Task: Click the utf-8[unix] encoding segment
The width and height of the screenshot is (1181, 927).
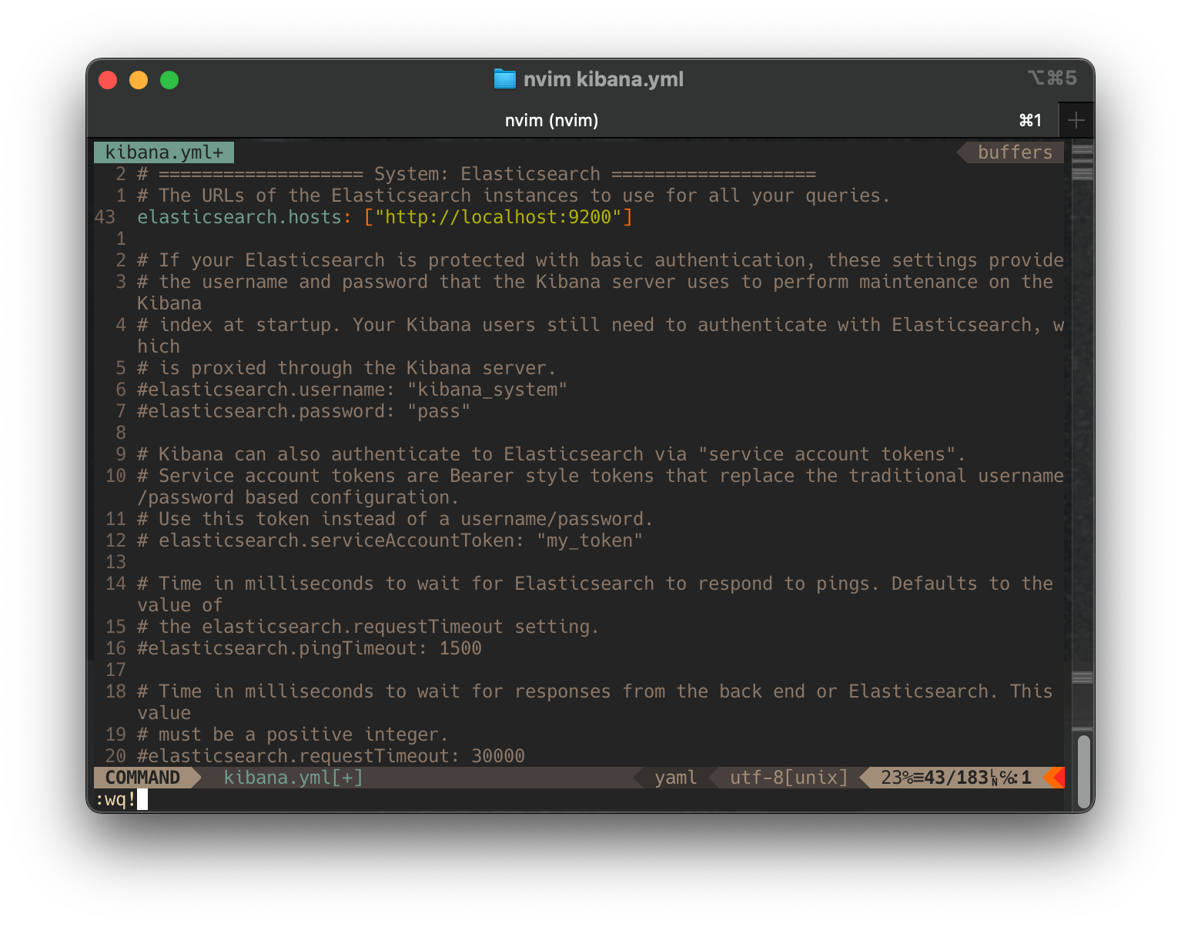Action: pyautogui.click(x=785, y=778)
